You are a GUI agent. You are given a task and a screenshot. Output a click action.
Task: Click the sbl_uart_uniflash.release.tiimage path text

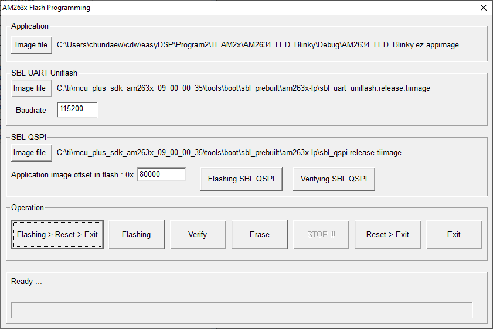243,88
